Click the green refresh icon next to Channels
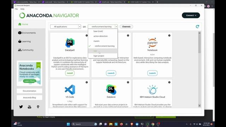 (197, 26)
